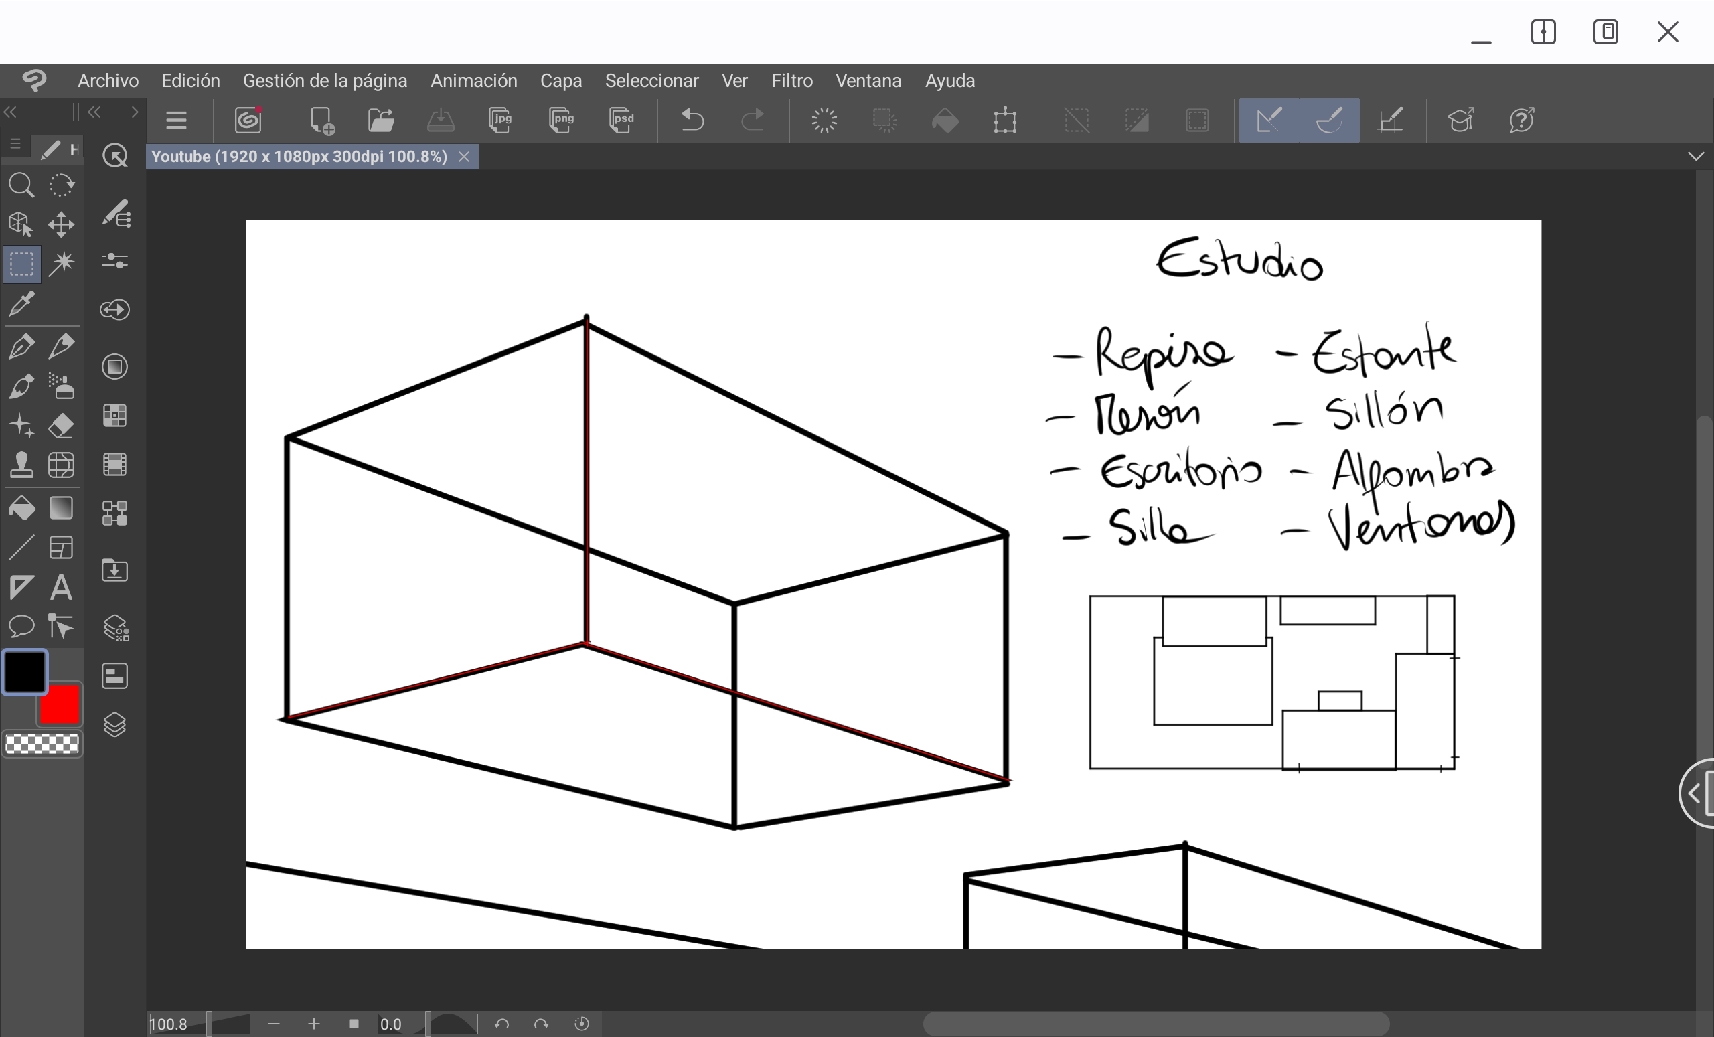Viewport: 1714px width, 1037px height.
Task: Select the Eraser tool
Action: coord(61,425)
